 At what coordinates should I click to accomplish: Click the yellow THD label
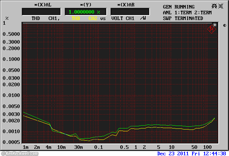pyautogui.click(x=76, y=18)
